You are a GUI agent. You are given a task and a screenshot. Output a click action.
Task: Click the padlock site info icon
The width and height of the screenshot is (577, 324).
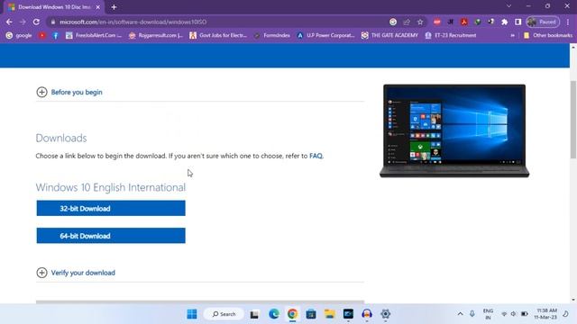point(53,22)
